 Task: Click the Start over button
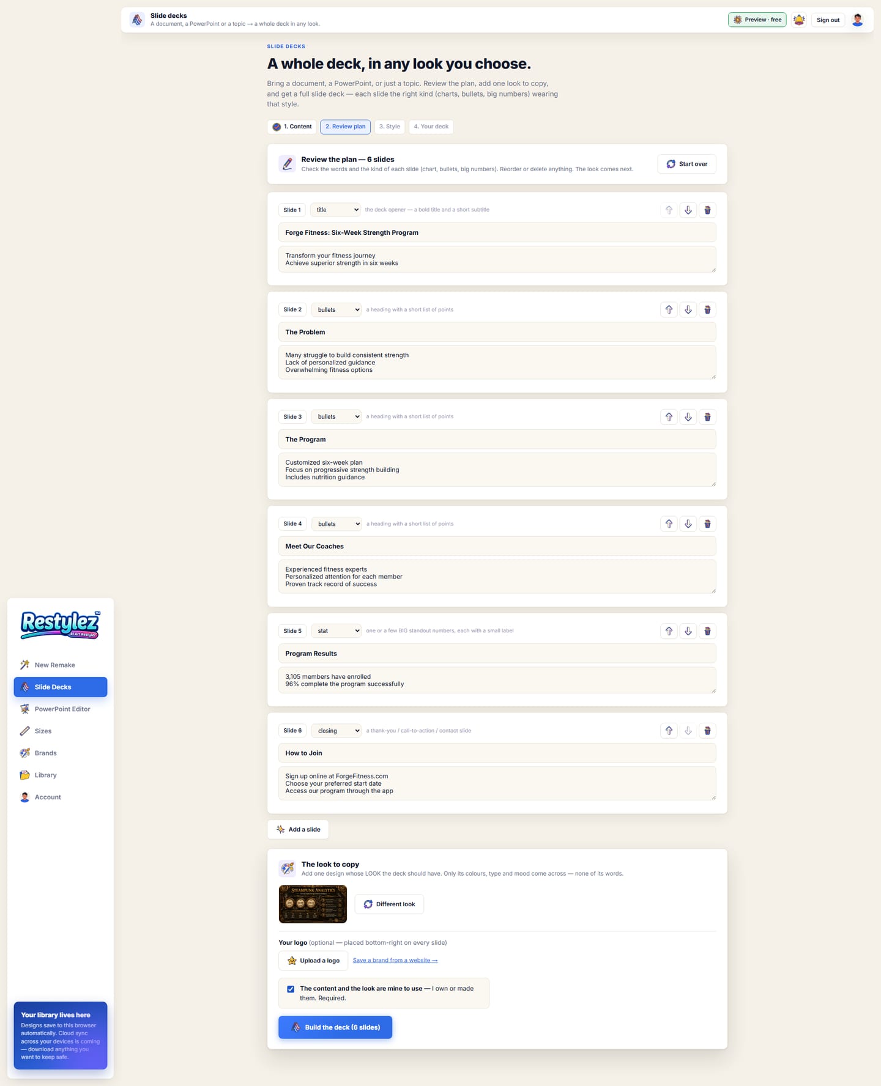coord(686,164)
